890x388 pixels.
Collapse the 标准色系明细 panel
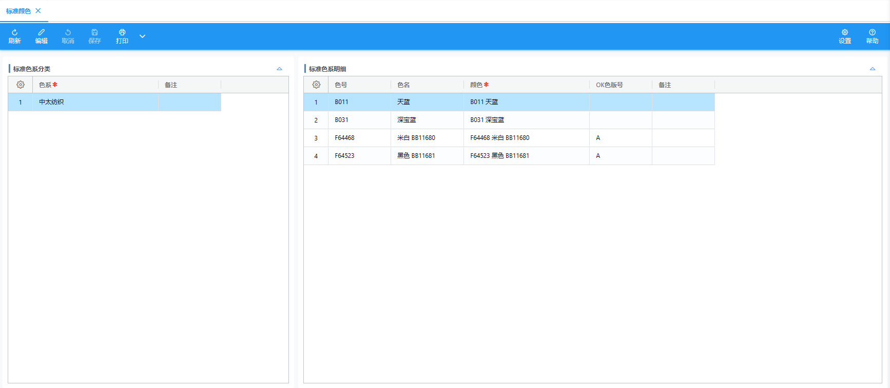point(873,69)
